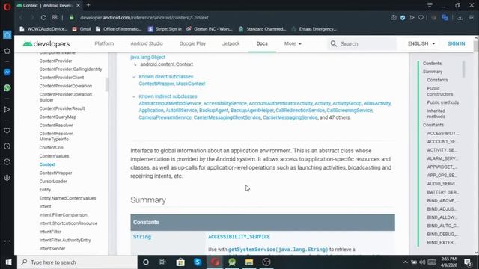Image resolution: width=479 pixels, height=269 pixels.
Task: Open the ContextWrapper subclass link
Action: pyautogui.click(x=156, y=84)
